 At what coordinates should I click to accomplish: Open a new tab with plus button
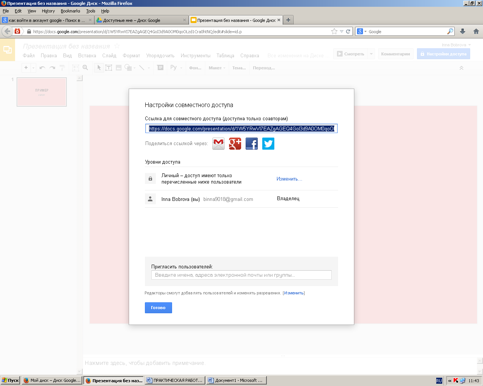pos(288,20)
